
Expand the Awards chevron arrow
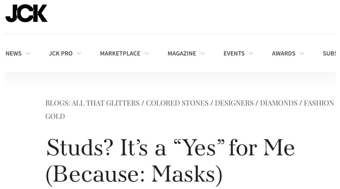[x=302, y=53]
